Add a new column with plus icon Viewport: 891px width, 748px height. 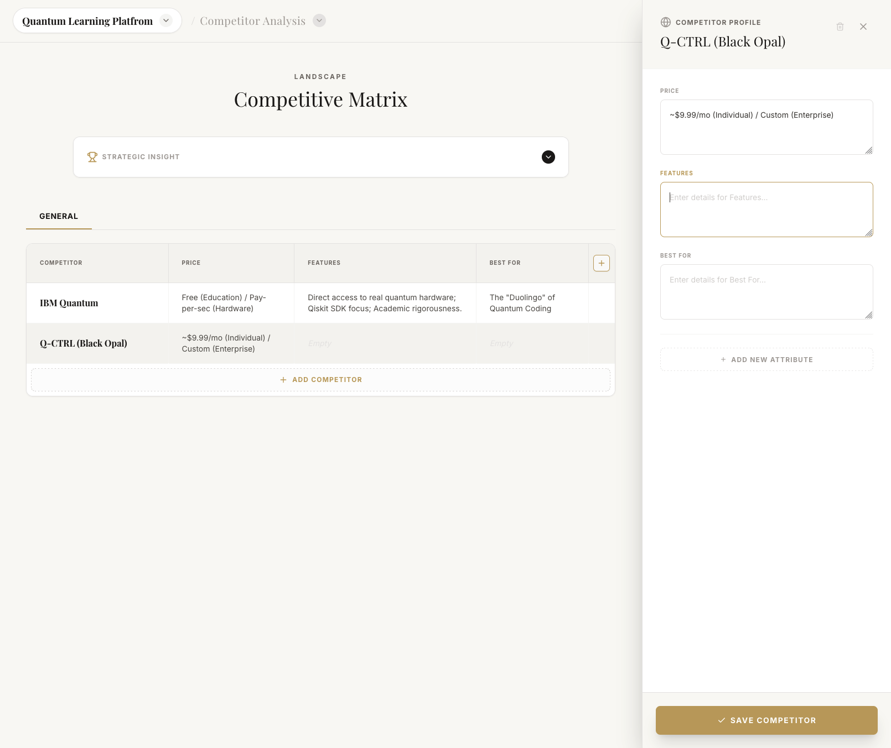tap(602, 263)
